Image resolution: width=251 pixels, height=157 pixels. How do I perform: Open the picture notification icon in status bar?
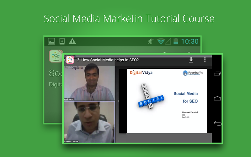pyautogui.click(x=51, y=41)
